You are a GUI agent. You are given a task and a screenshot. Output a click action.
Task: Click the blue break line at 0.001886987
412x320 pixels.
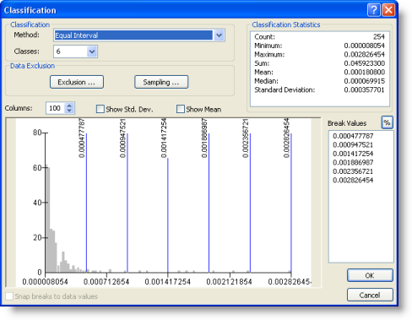(209, 203)
